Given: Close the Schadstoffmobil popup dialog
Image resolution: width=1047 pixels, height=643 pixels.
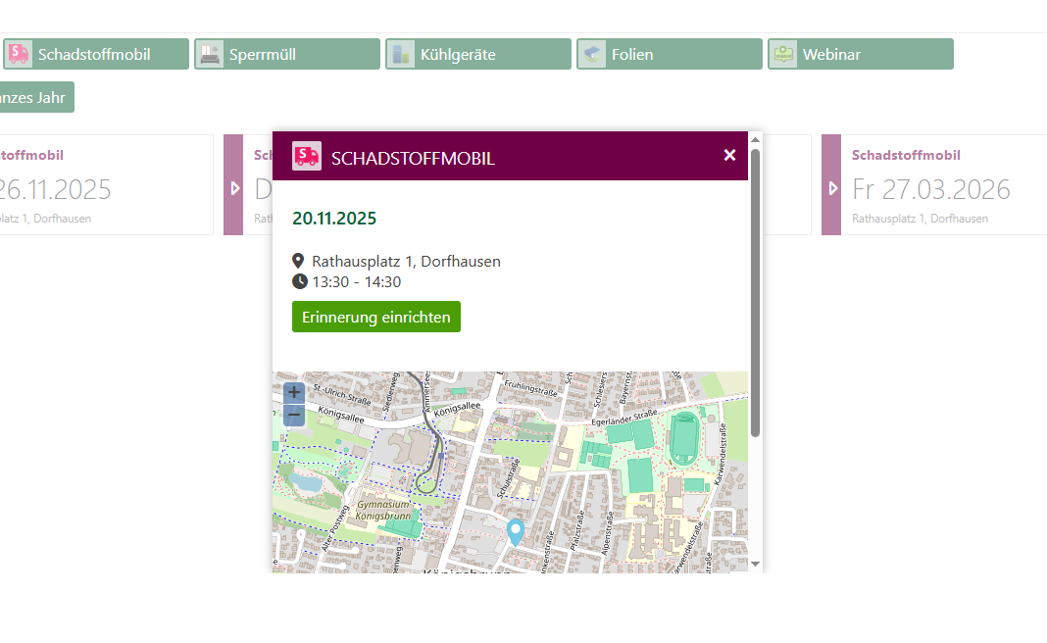Looking at the screenshot, I should pos(729,155).
